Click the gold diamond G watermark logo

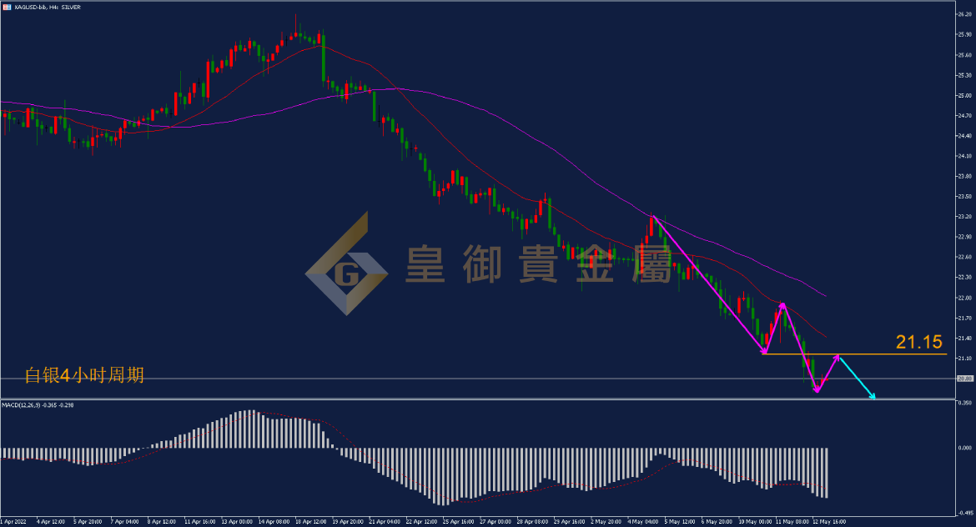tap(347, 263)
